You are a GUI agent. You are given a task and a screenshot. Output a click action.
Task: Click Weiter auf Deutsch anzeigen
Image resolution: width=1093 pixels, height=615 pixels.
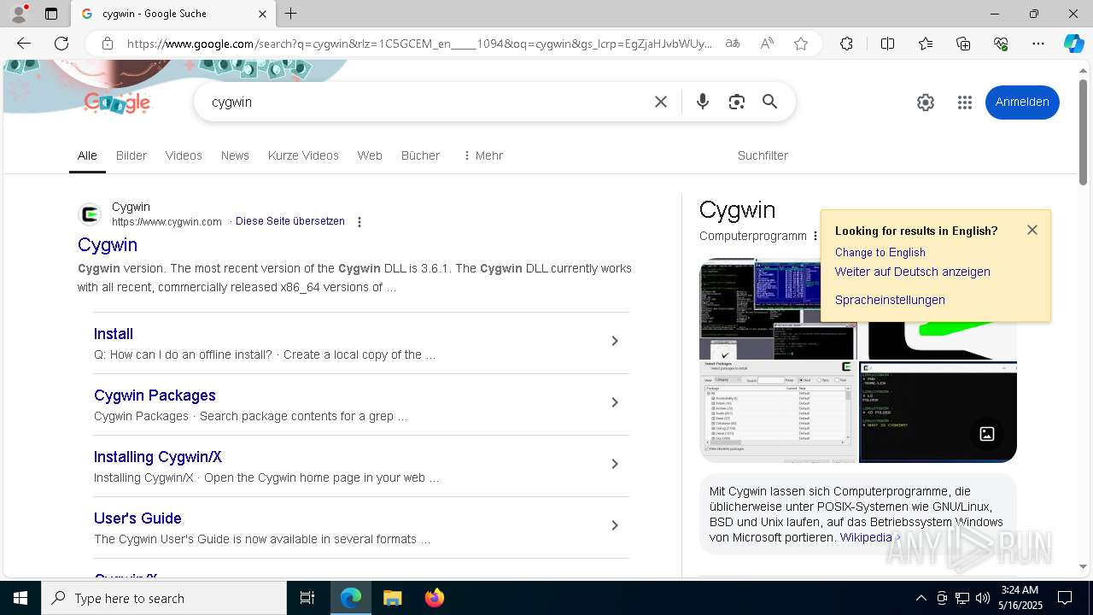point(913,272)
